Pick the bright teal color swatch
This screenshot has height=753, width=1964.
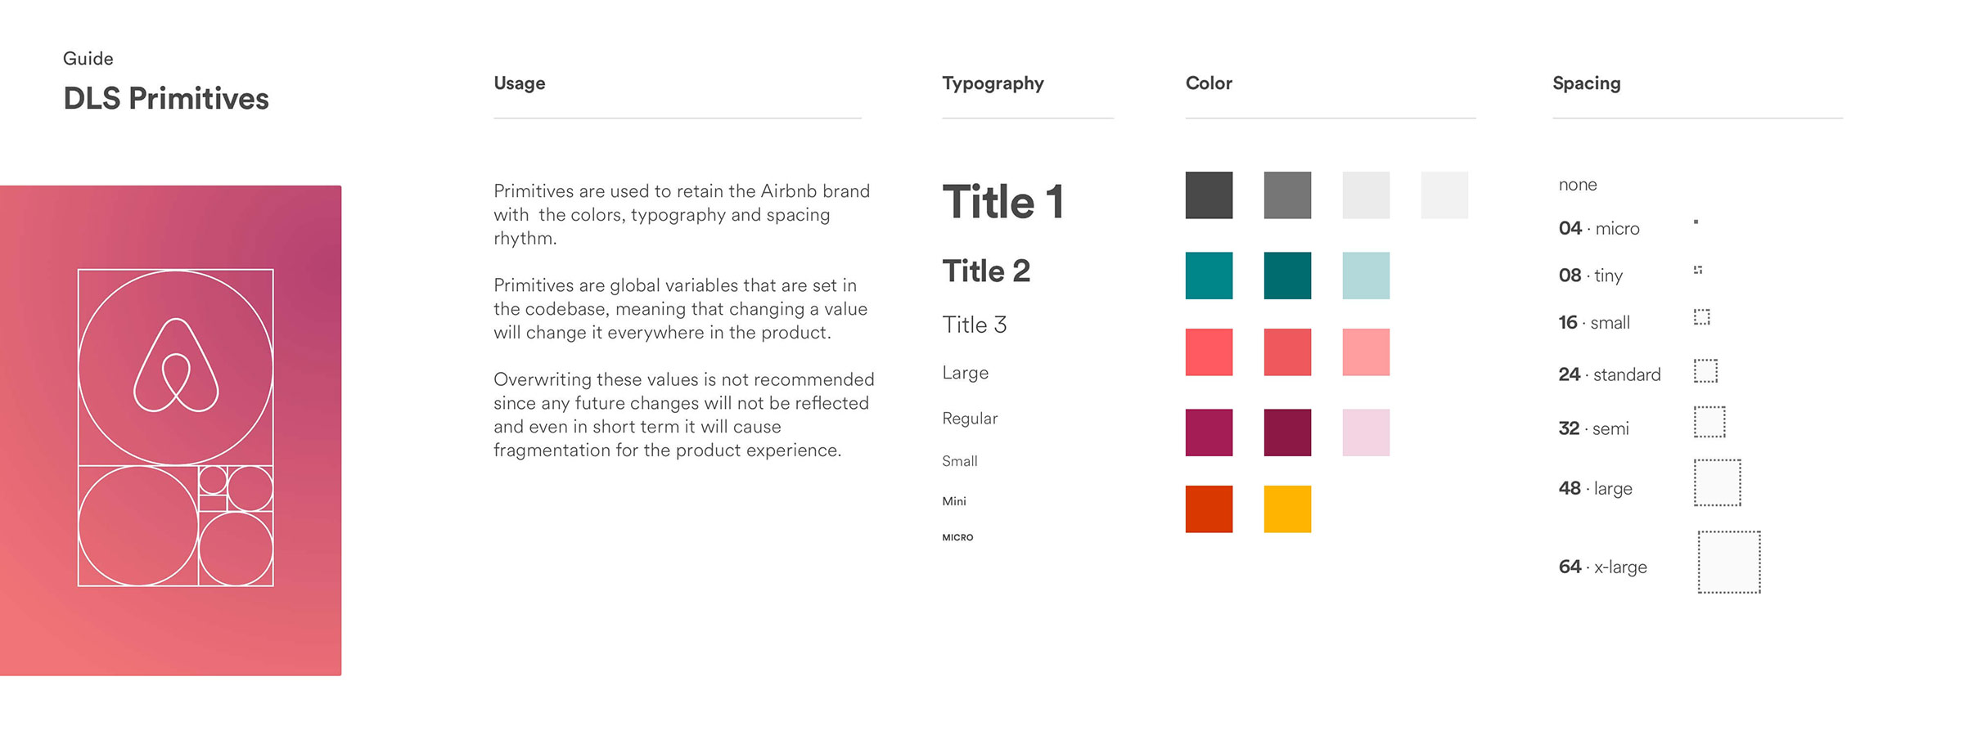(1209, 276)
